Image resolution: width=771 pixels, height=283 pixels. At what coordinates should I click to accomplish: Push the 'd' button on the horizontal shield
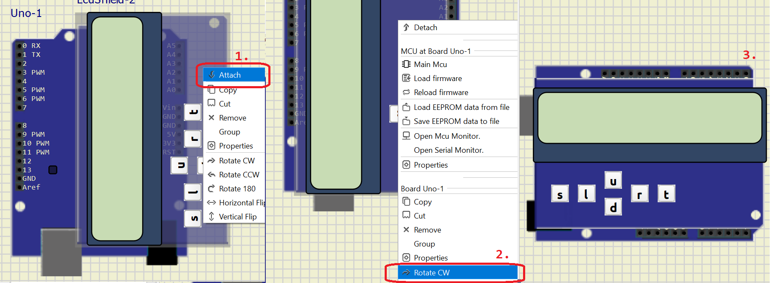[x=613, y=207]
